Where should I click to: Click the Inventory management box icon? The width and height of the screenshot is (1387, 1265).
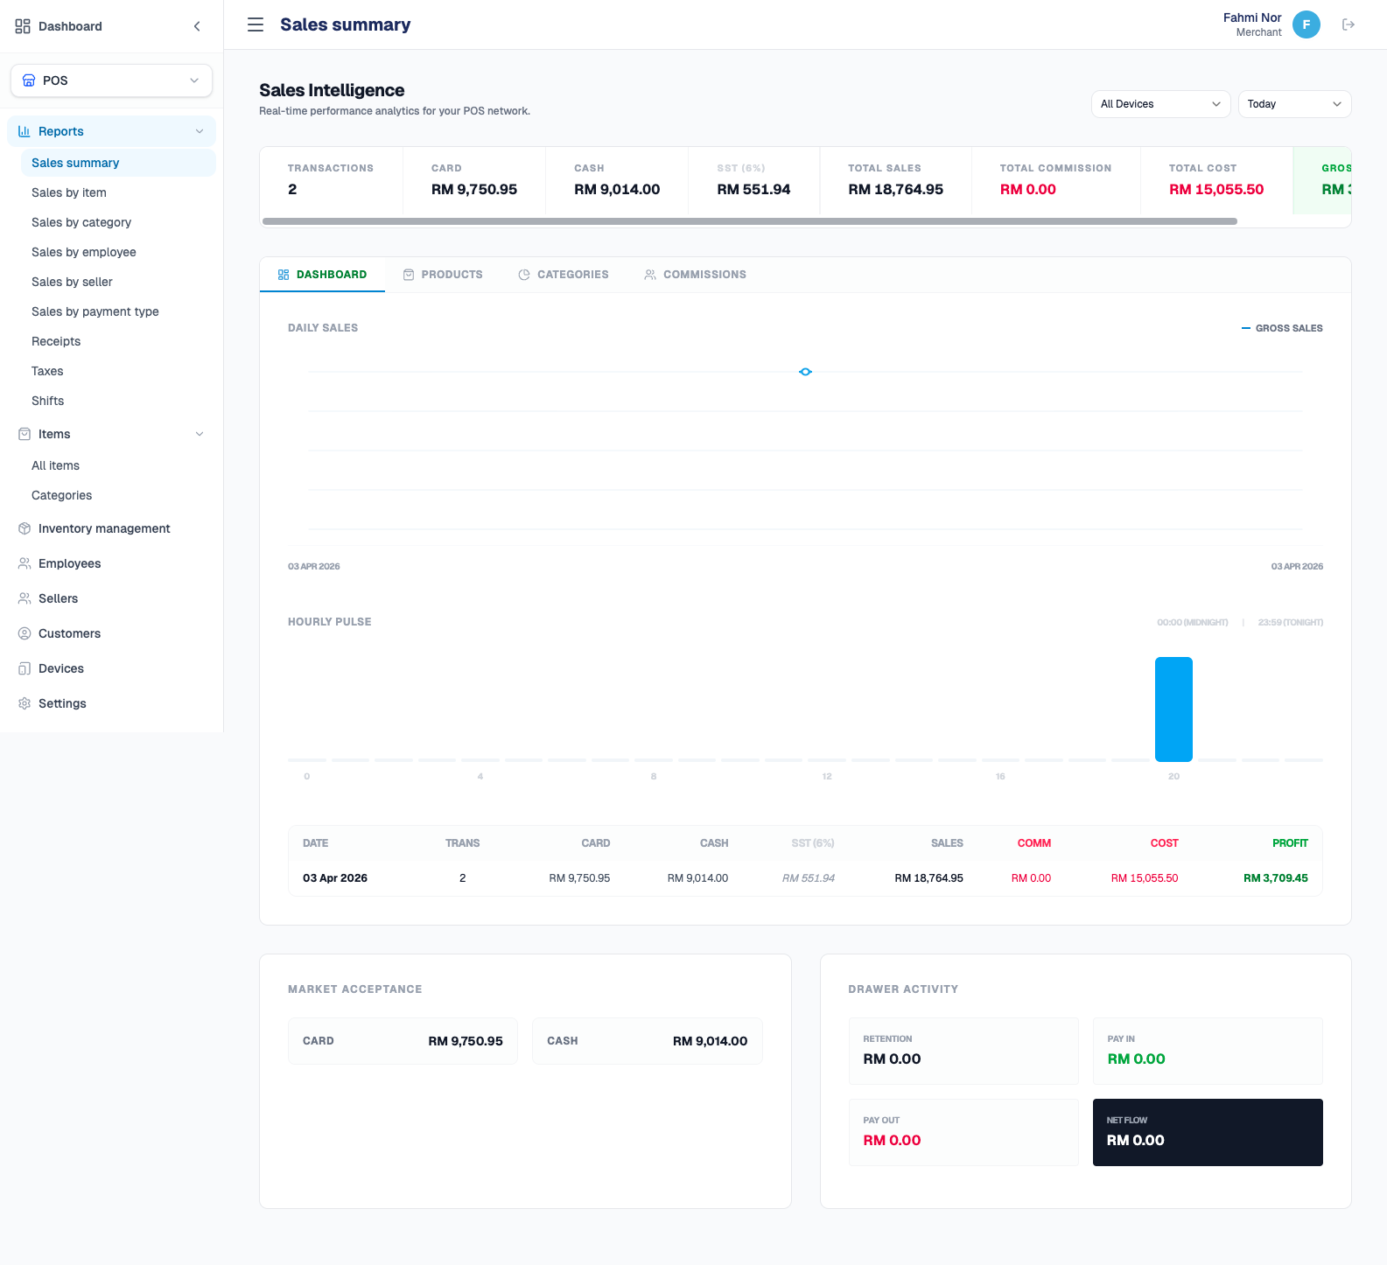click(25, 528)
